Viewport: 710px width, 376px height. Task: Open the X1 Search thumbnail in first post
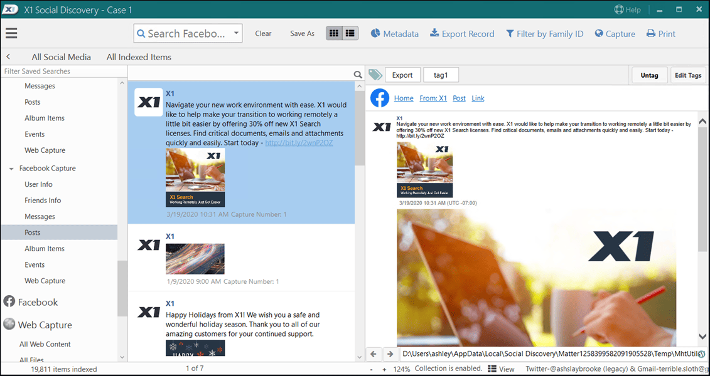[x=195, y=177]
